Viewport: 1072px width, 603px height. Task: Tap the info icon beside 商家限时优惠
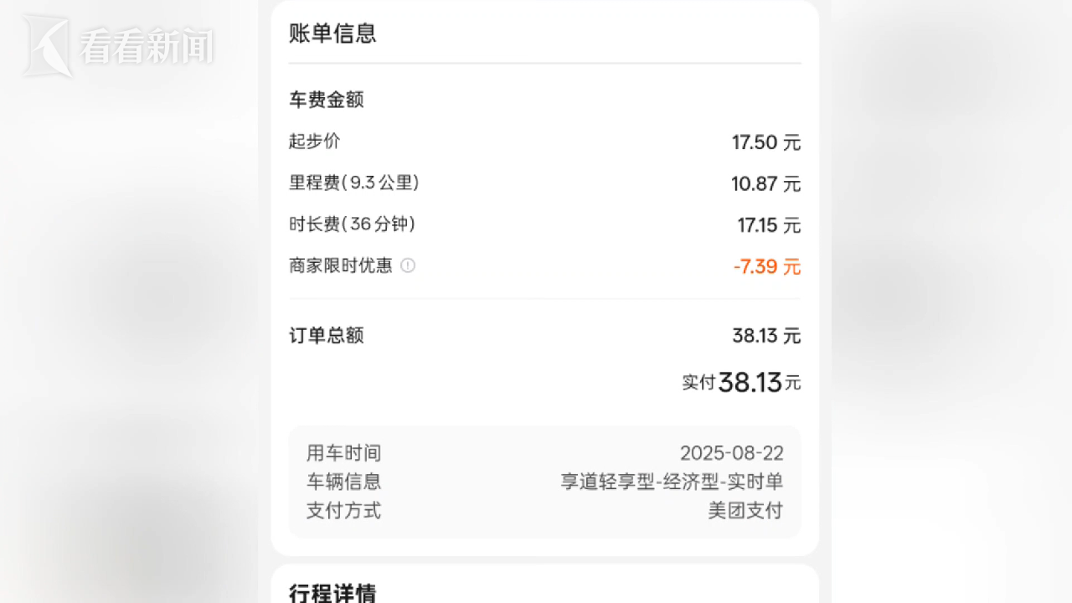click(408, 265)
